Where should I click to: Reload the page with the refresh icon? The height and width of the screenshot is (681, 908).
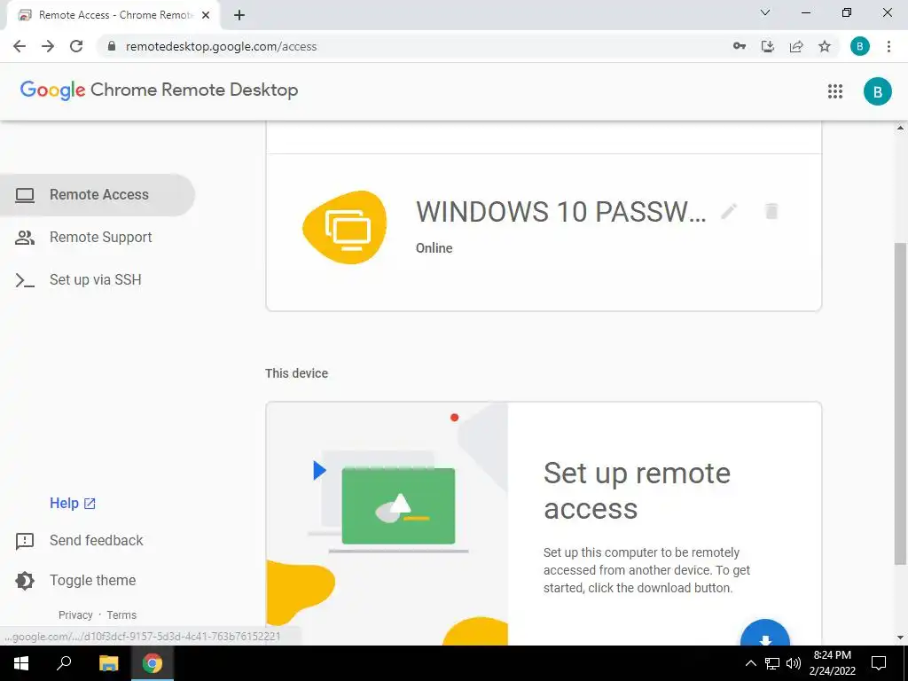click(76, 46)
